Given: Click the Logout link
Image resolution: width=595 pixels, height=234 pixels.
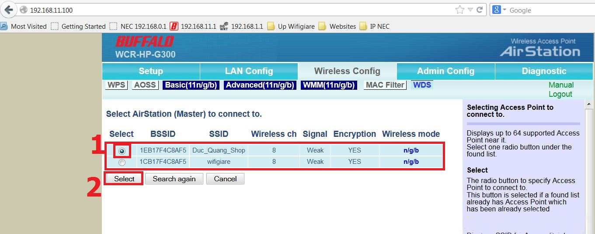Looking at the screenshot, I should point(560,94).
